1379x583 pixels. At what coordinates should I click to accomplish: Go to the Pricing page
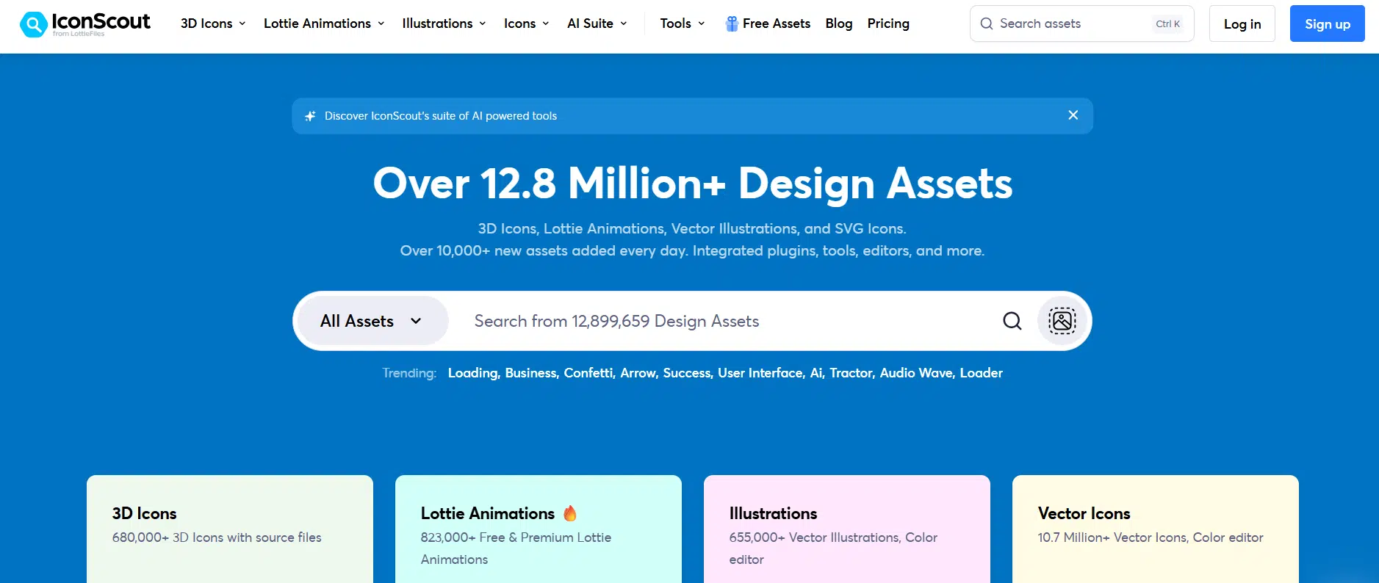point(887,23)
